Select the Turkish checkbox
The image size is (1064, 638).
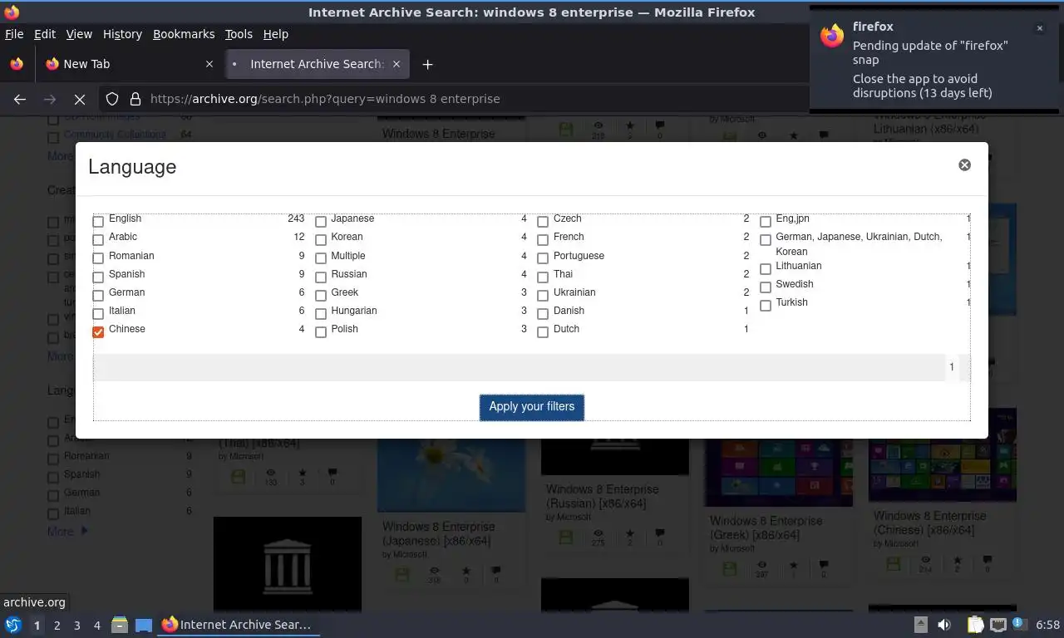(x=766, y=305)
